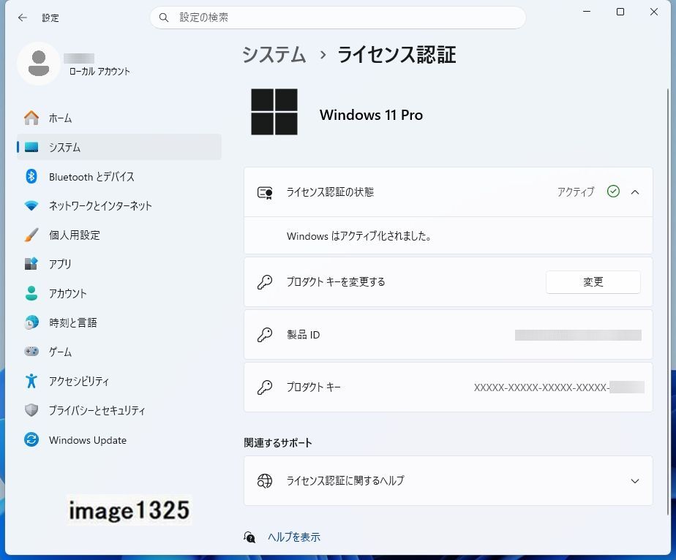The width and height of the screenshot is (676, 560).
Task: Open Bluetooth とデバイス settings
Action: (x=119, y=176)
